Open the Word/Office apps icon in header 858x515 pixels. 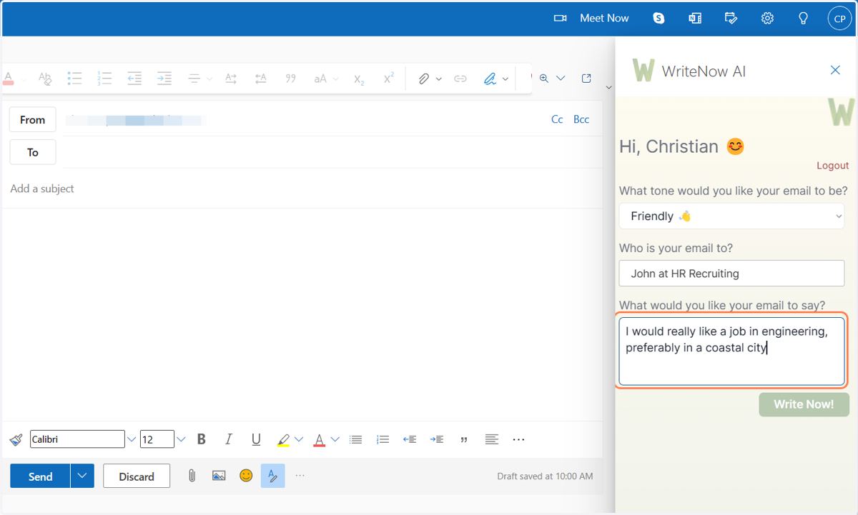[x=694, y=19]
